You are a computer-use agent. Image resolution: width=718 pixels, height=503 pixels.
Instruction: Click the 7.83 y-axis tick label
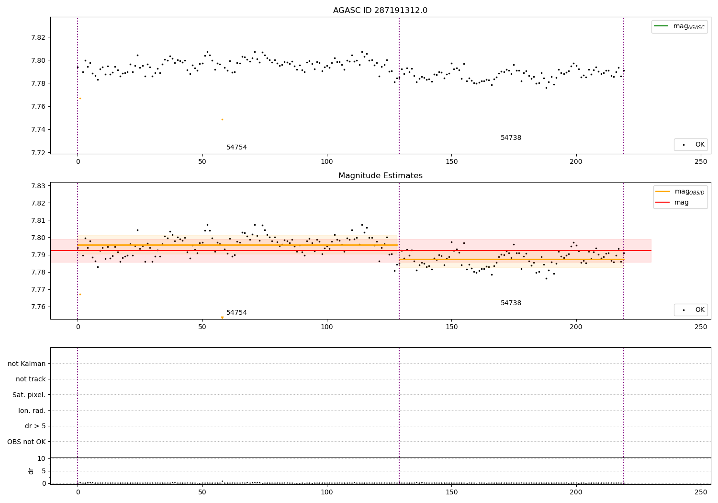pyautogui.click(x=38, y=186)
